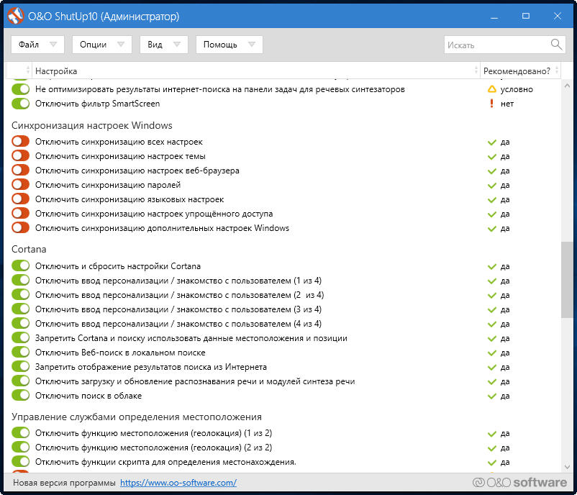The width and height of the screenshot is (577, 495).
Task: Click green checkmark in 'синхронизацию всех настроек' row
Action: coord(491,142)
